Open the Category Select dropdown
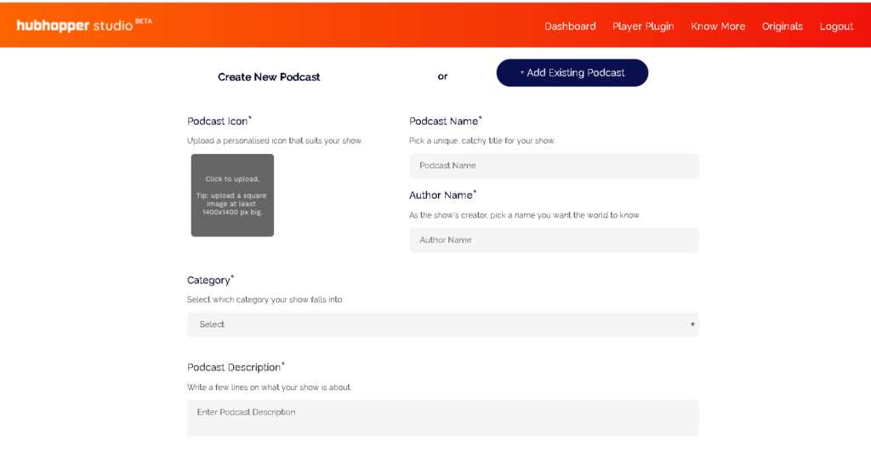This screenshot has height=458, width=871. pyautogui.click(x=442, y=325)
